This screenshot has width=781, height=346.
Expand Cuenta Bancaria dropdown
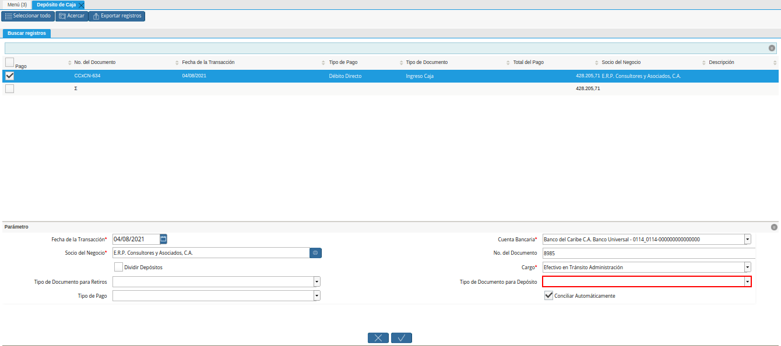coord(747,239)
